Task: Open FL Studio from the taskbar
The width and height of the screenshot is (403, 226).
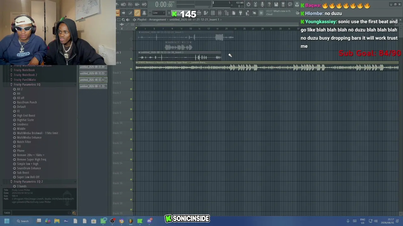Action: point(131,221)
